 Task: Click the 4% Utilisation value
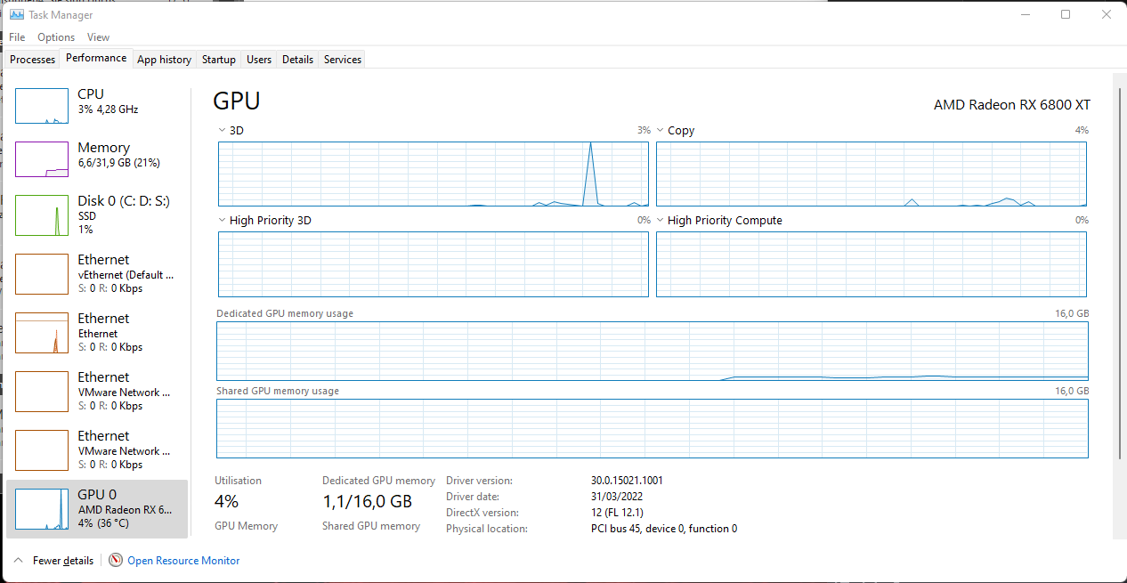tap(226, 501)
